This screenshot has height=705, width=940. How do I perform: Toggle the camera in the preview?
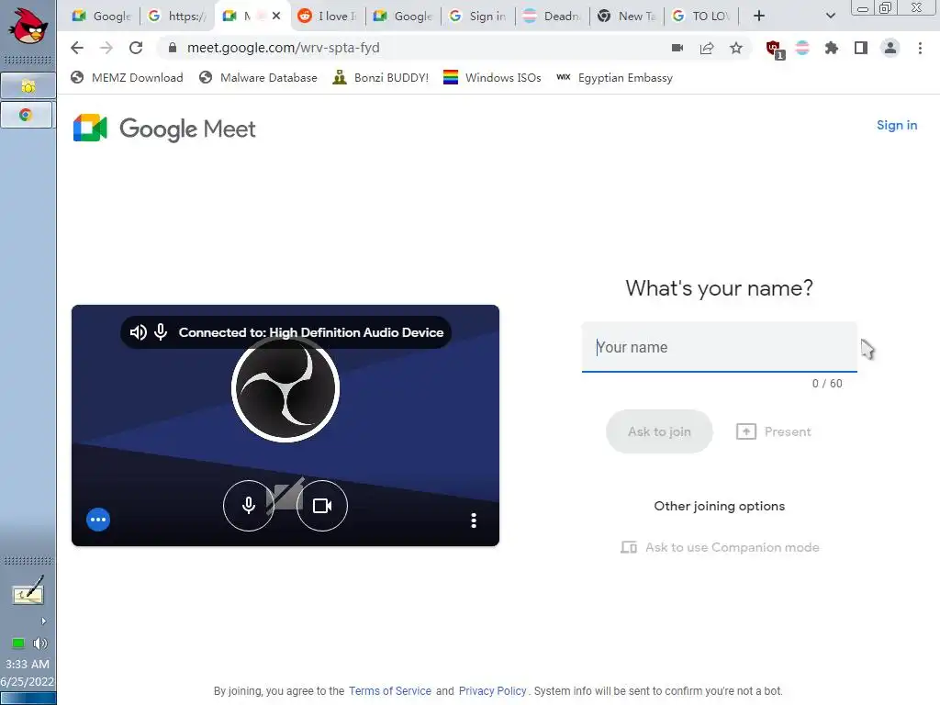(322, 506)
